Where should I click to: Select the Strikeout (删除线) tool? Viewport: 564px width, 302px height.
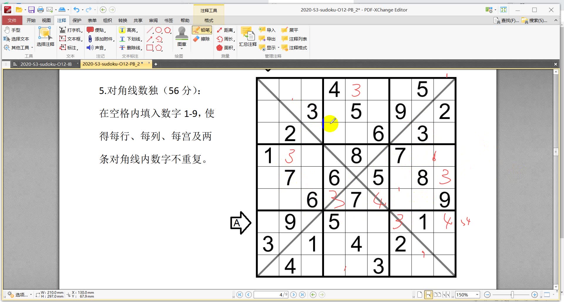pos(130,48)
